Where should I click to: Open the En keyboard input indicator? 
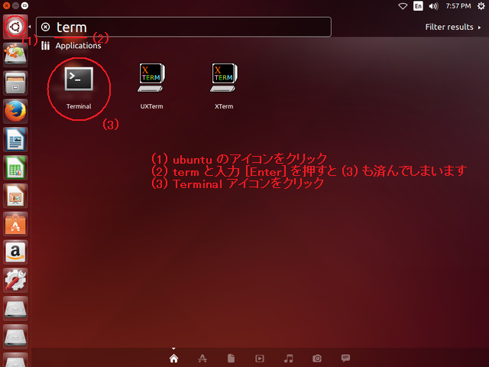click(418, 6)
